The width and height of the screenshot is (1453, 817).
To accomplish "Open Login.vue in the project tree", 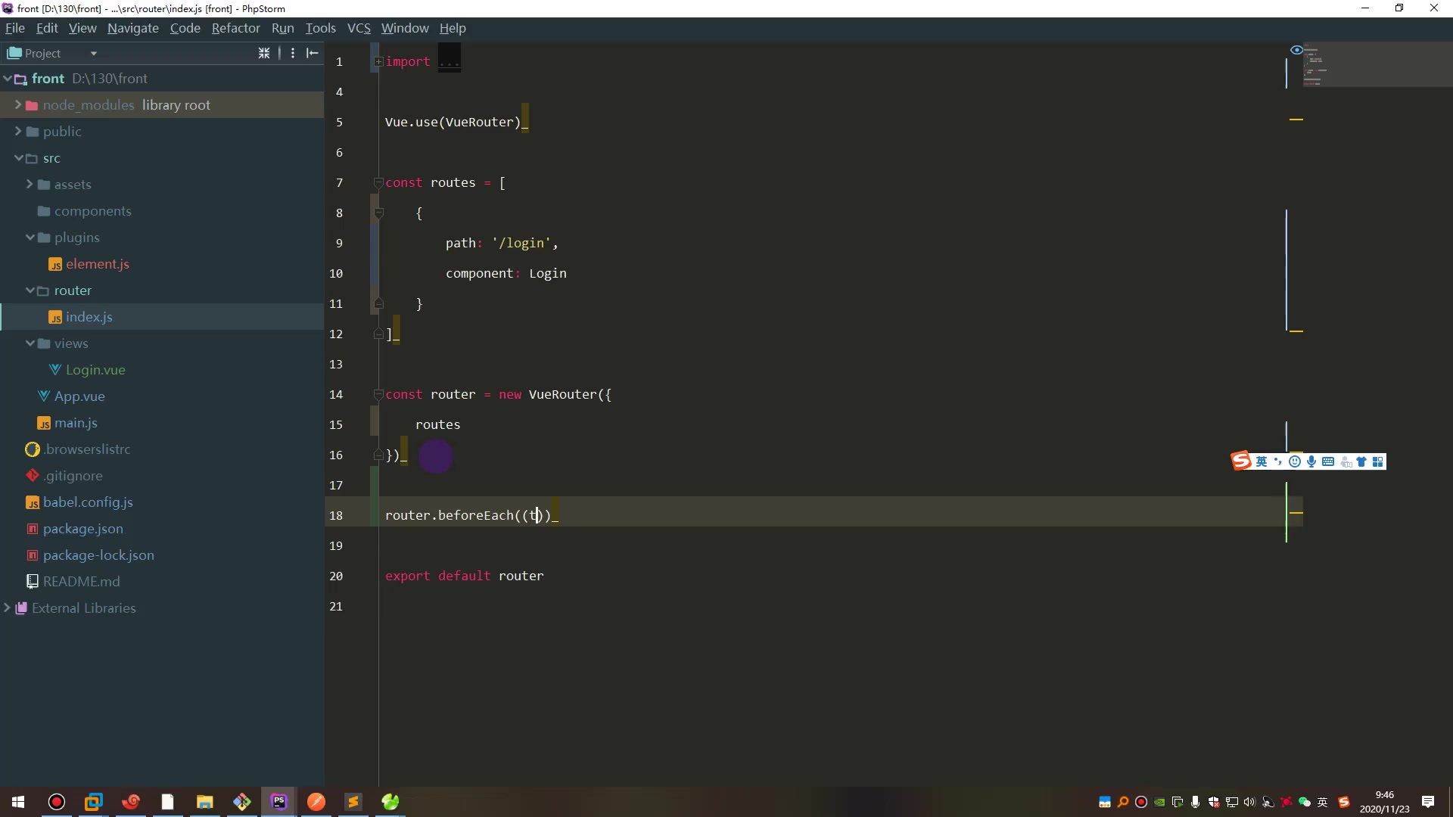I will pos(95,370).
